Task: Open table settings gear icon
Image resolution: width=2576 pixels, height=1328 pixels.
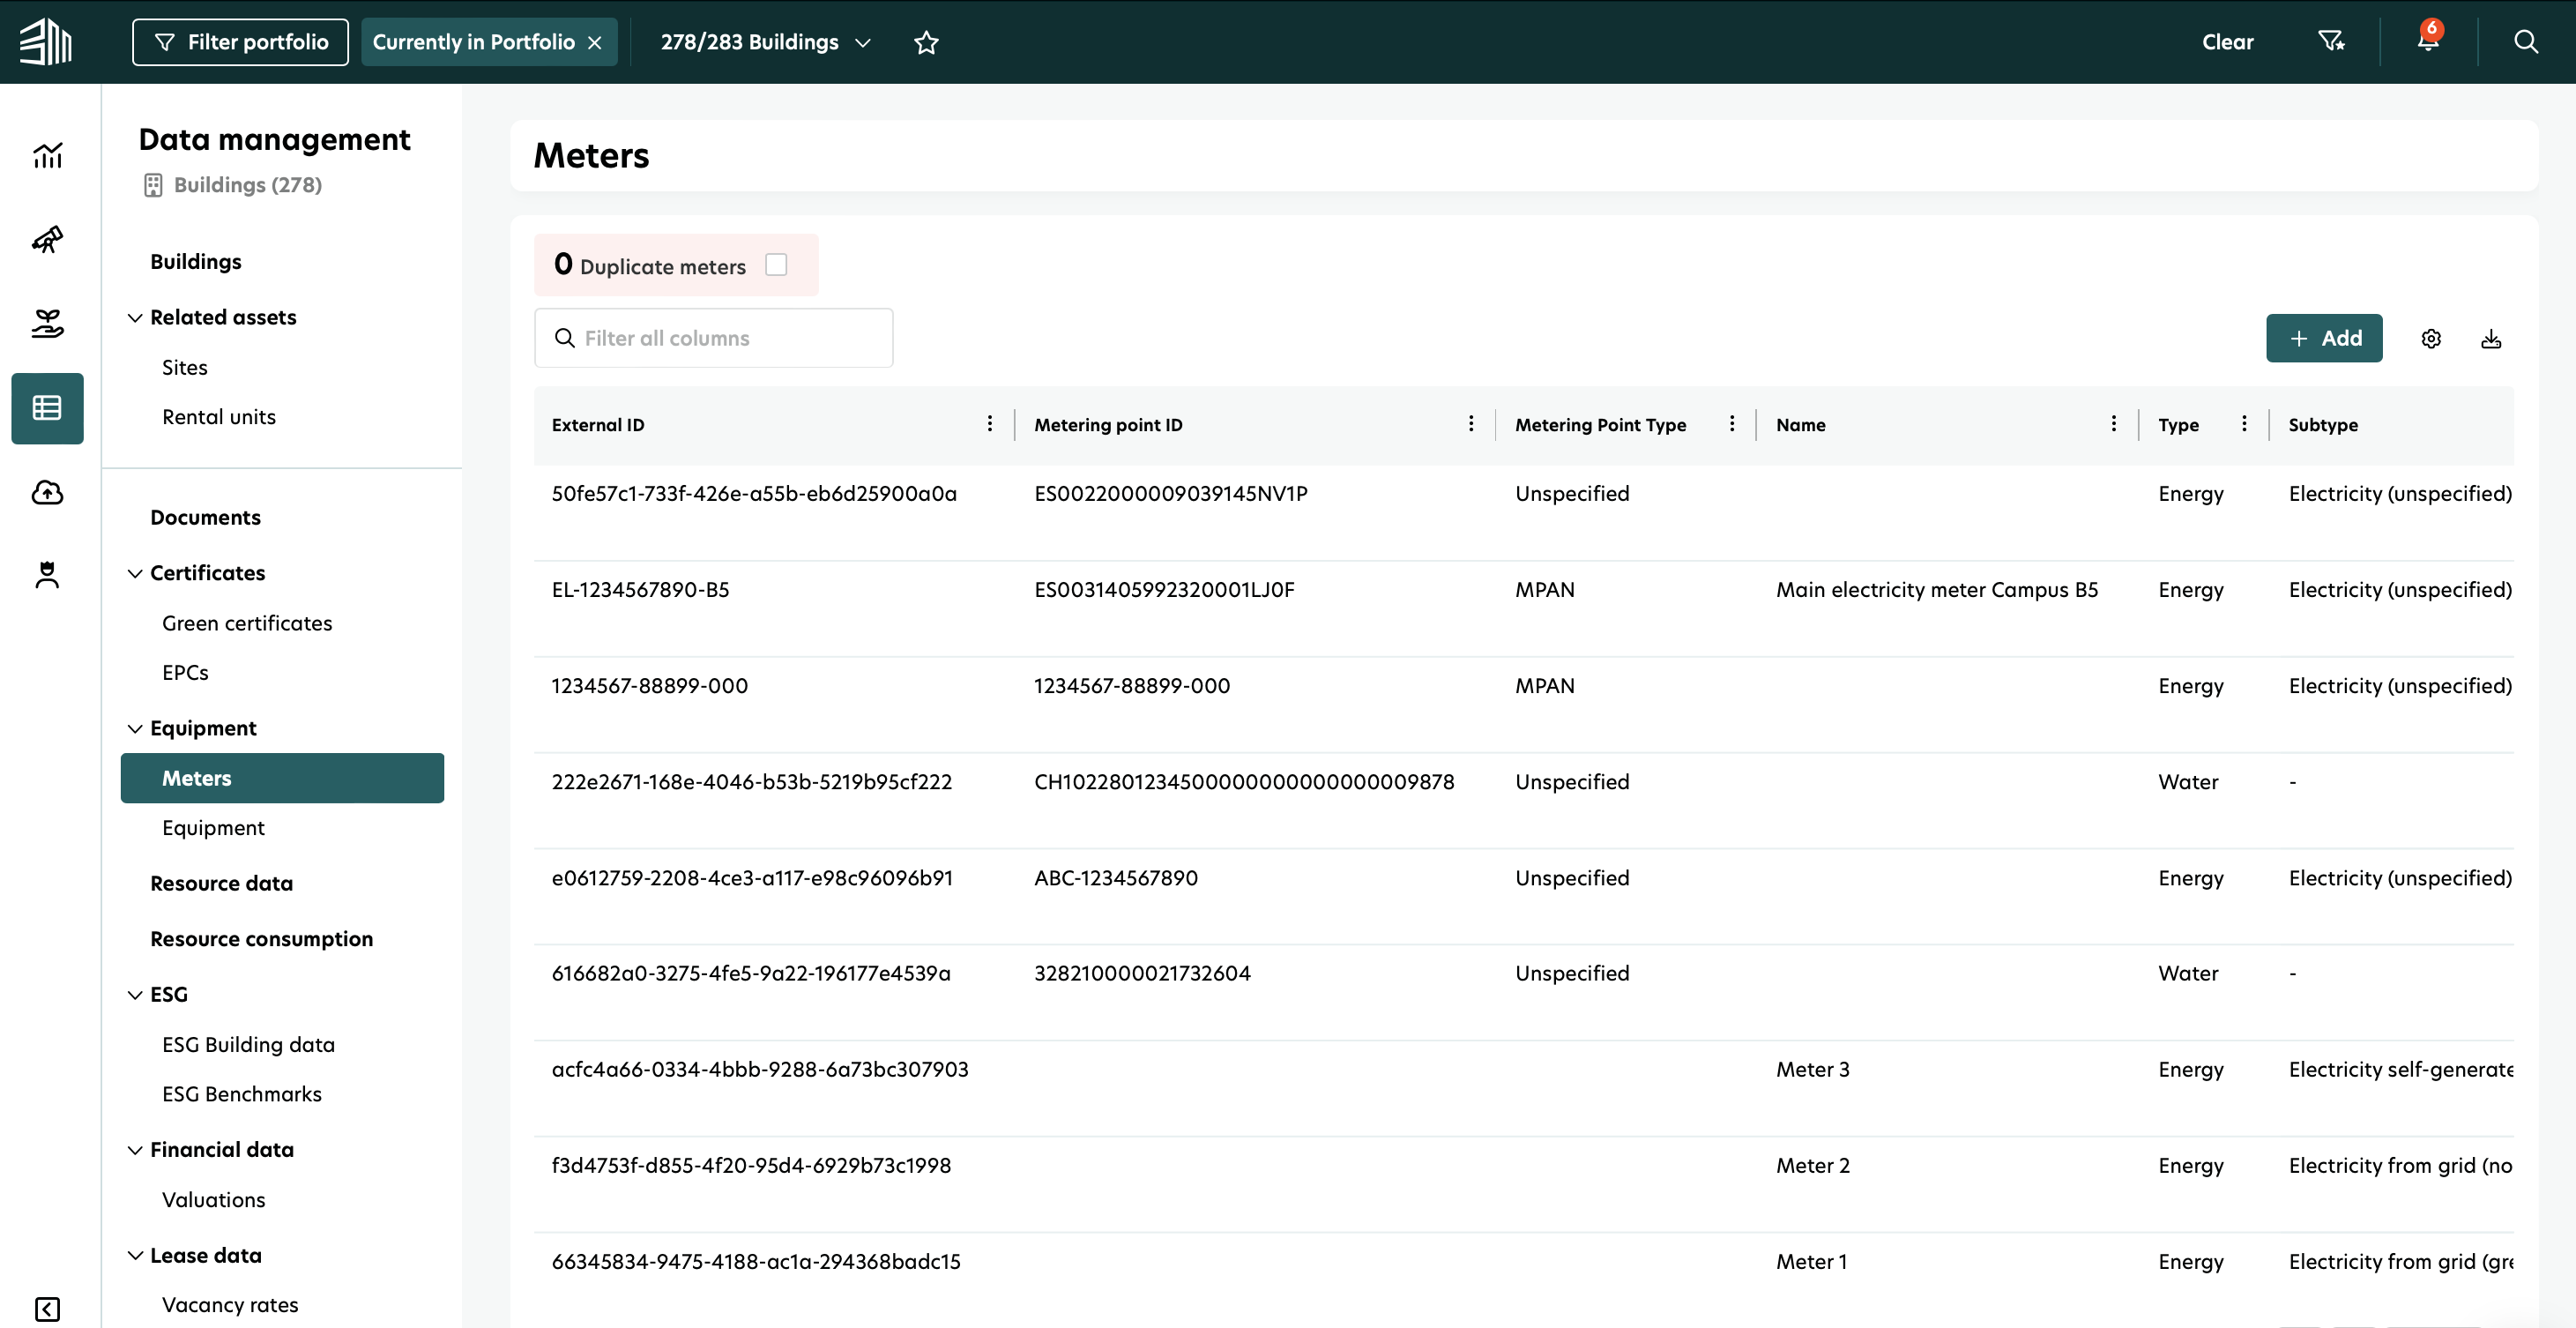Action: coord(2431,338)
